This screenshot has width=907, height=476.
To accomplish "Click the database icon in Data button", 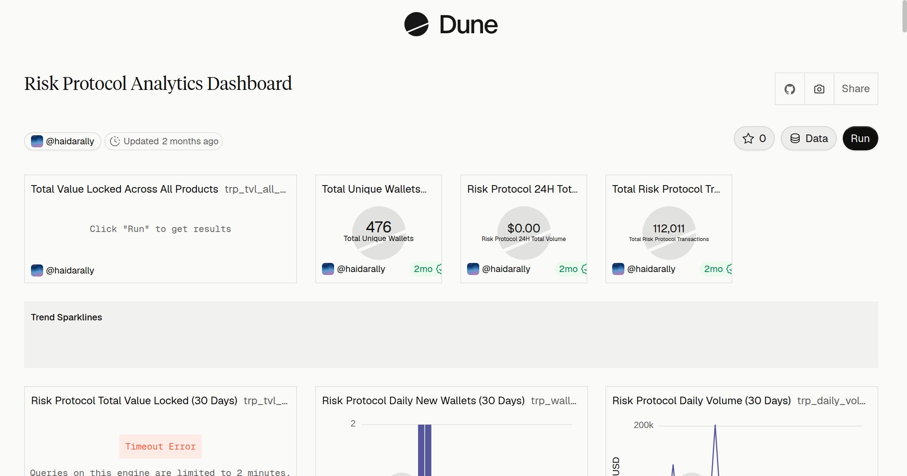I will point(795,139).
